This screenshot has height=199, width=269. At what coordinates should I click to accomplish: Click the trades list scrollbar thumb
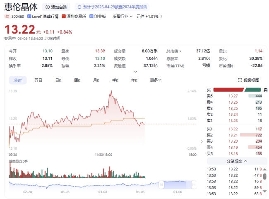[x=265, y=177]
